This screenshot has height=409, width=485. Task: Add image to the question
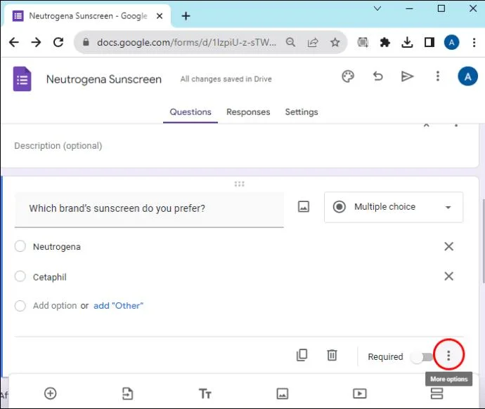click(304, 206)
